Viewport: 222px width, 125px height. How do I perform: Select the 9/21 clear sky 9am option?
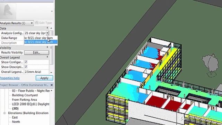[x=41, y=38]
